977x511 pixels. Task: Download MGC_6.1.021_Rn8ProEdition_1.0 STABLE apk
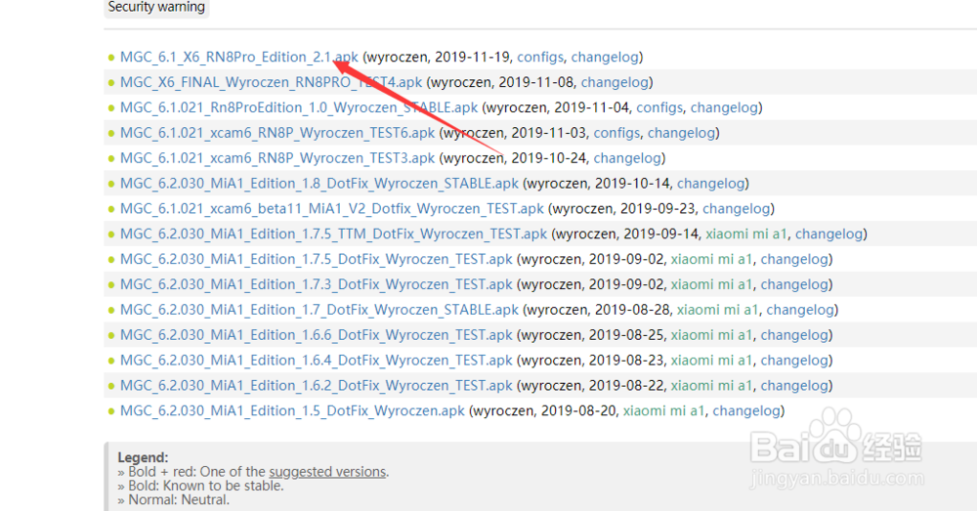pos(299,107)
